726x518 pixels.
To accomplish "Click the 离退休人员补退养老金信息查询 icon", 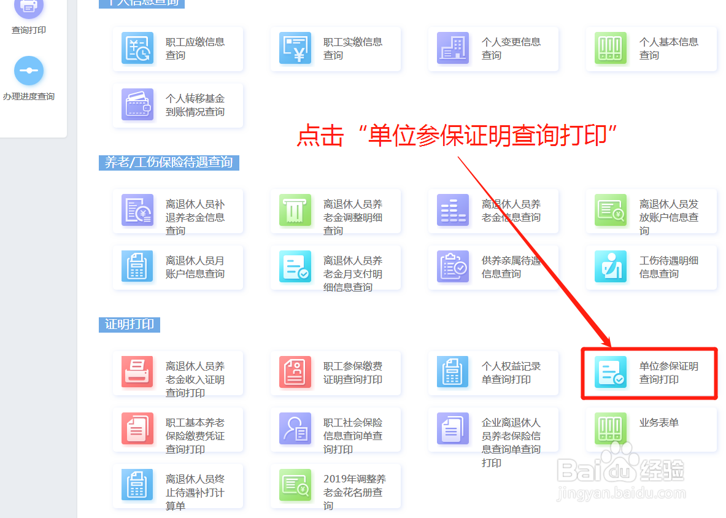I will [137, 210].
